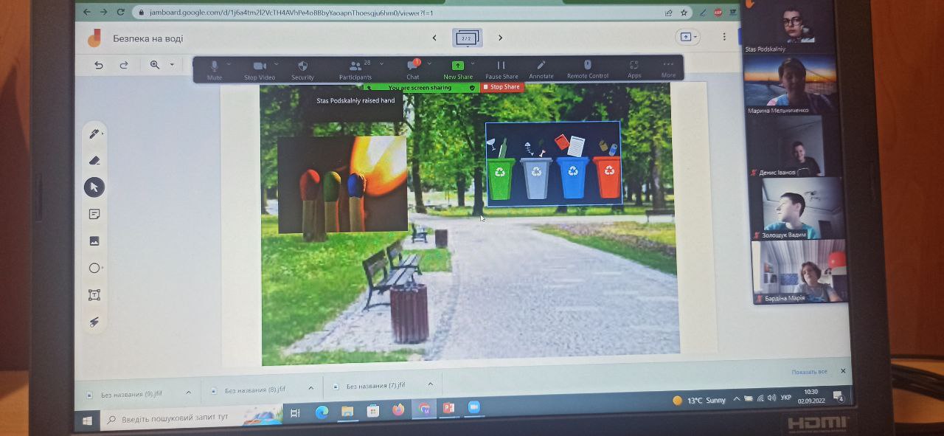Image resolution: width=944 pixels, height=436 pixels.
Task: Select the eraser tool
Action: pos(94,160)
